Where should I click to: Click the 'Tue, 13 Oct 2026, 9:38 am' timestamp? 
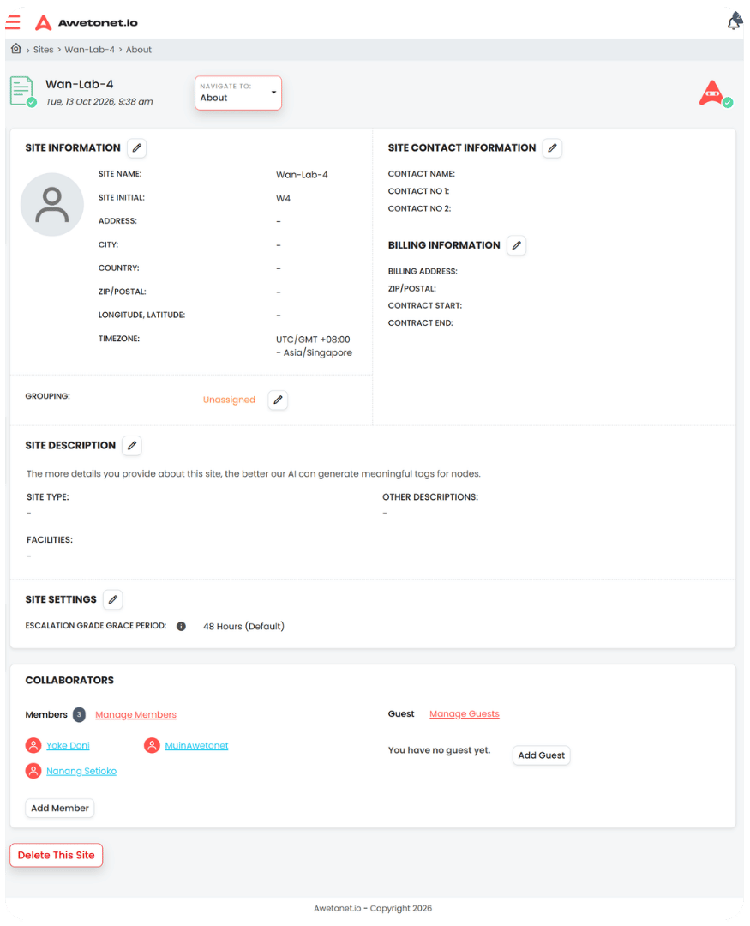coord(99,101)
